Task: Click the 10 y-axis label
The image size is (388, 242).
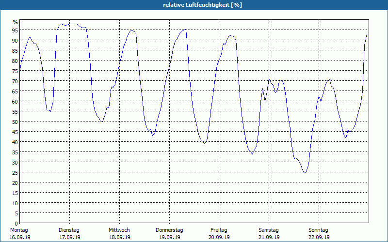Action: tap(15, 203)
